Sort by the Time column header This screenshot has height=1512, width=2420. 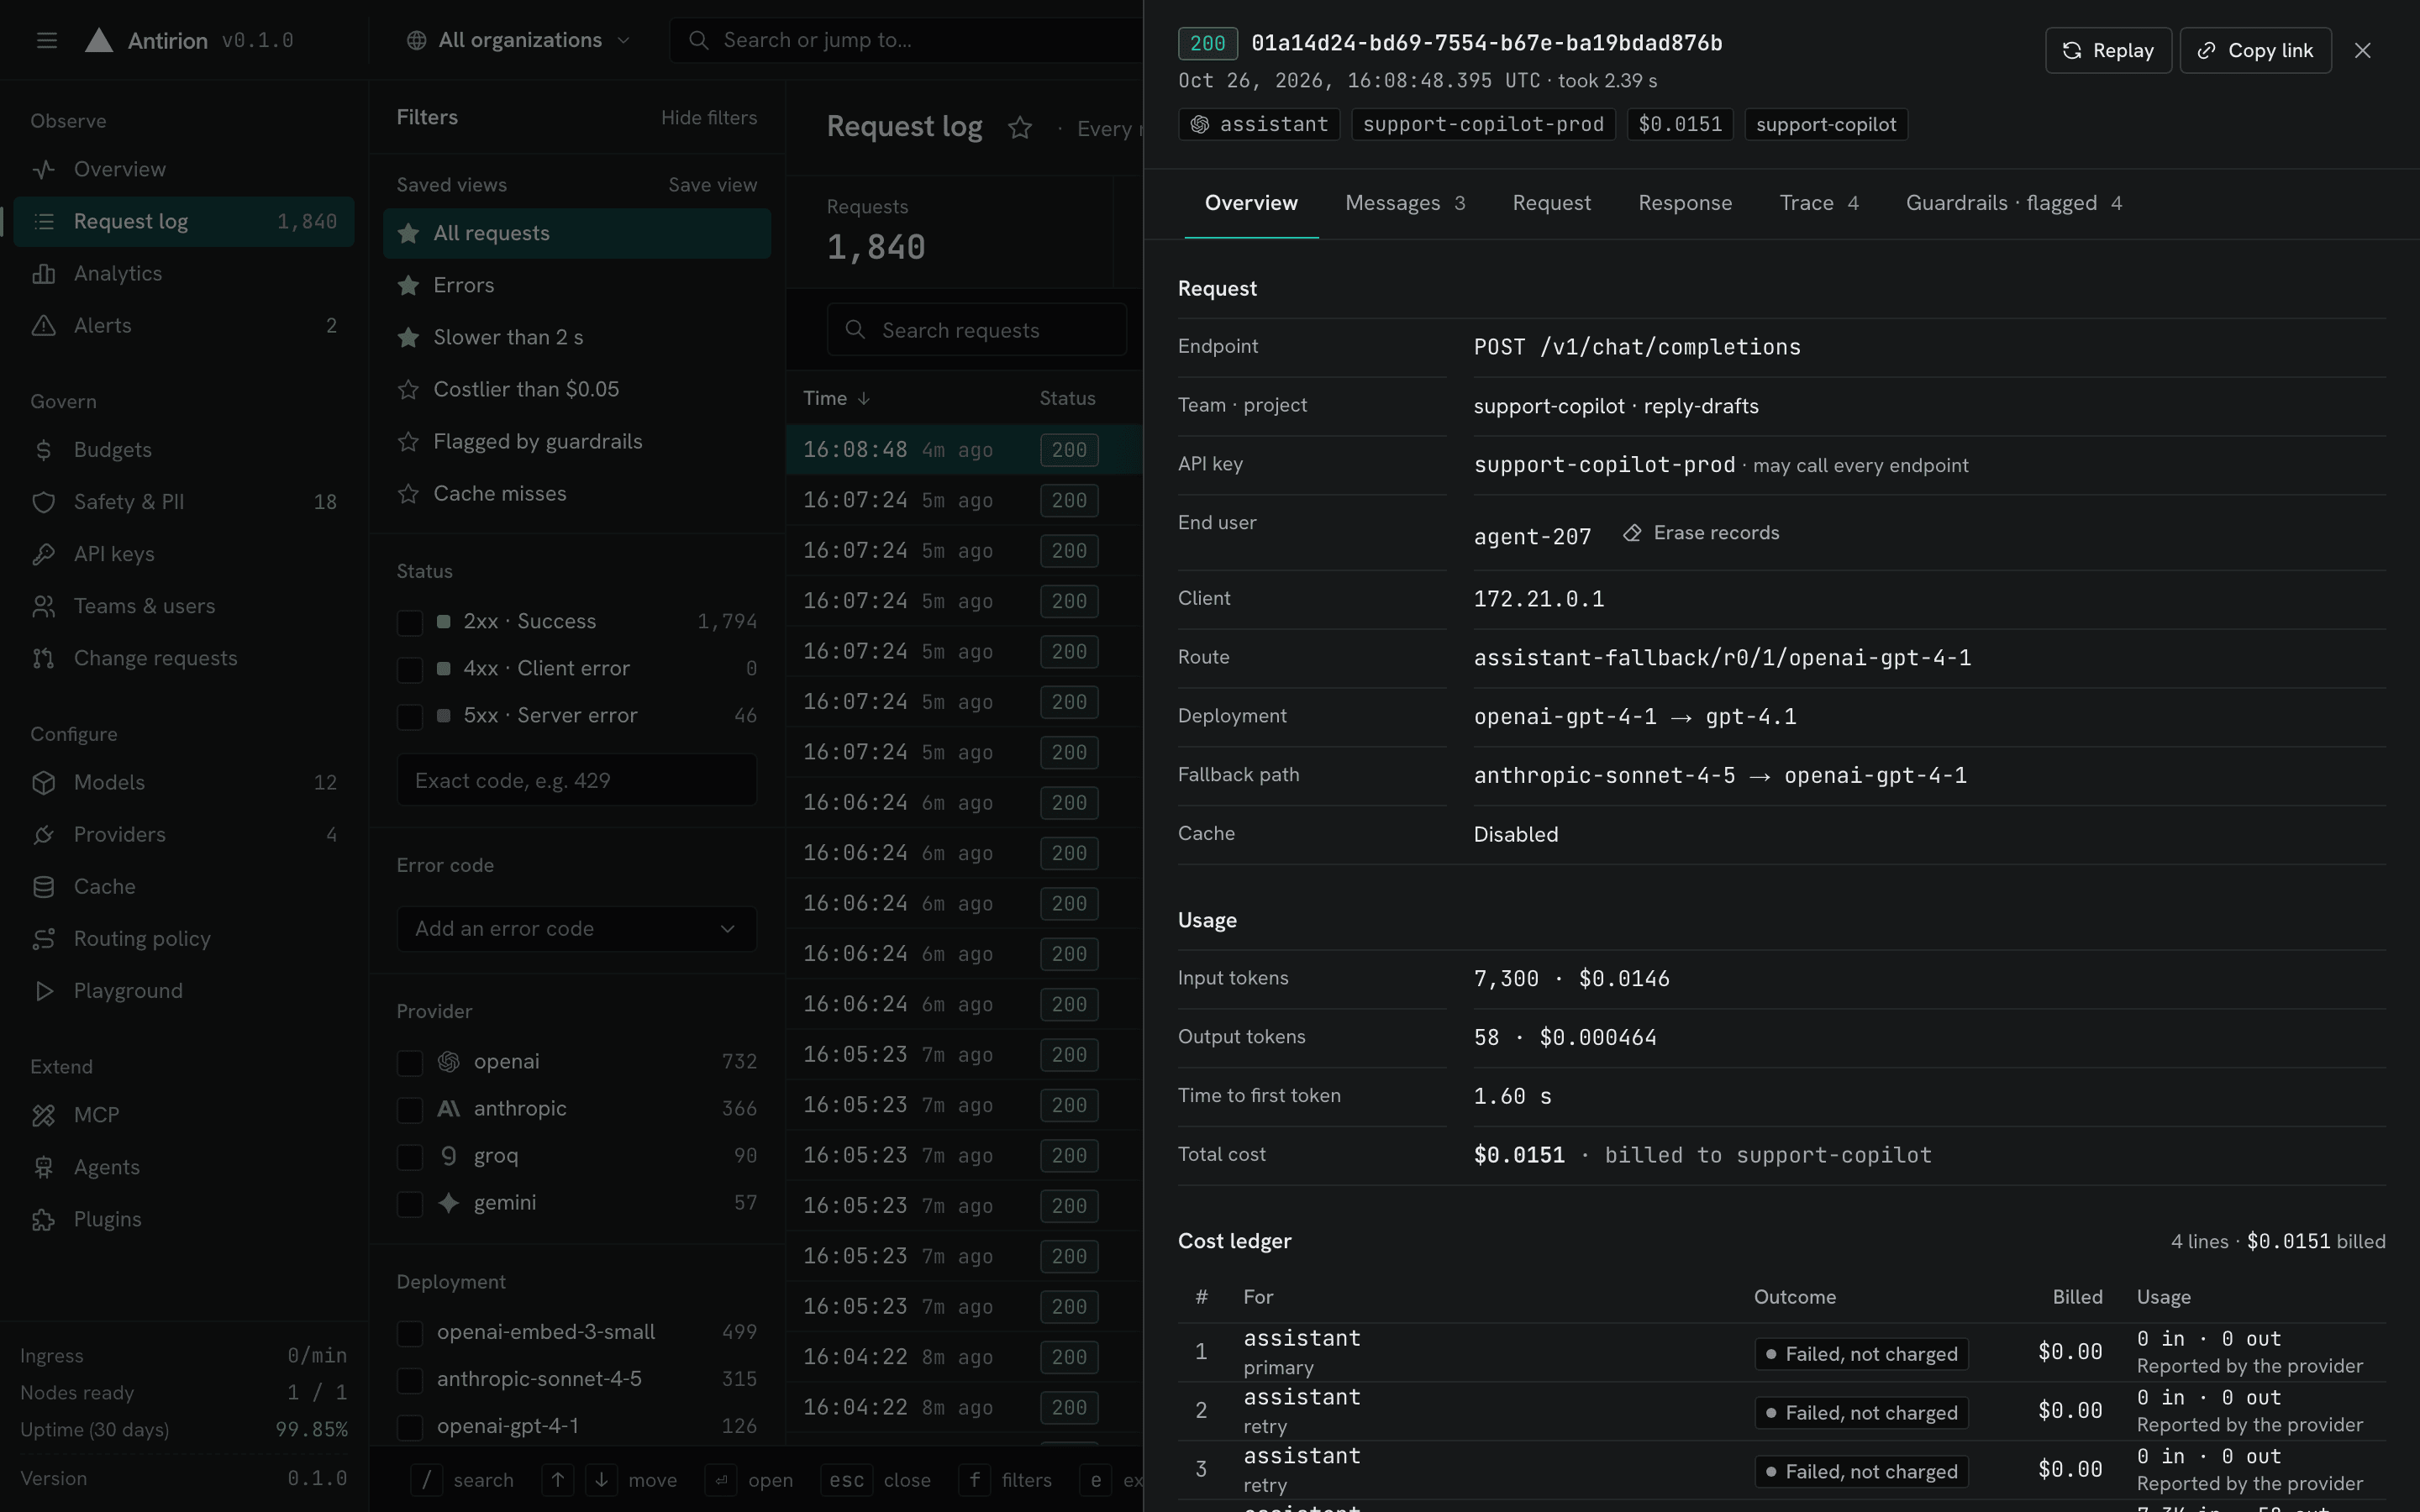pyautogui.click(x=836, y=398)
